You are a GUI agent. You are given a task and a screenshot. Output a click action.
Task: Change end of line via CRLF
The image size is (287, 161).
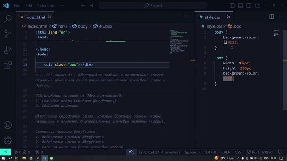click(225, 152)
